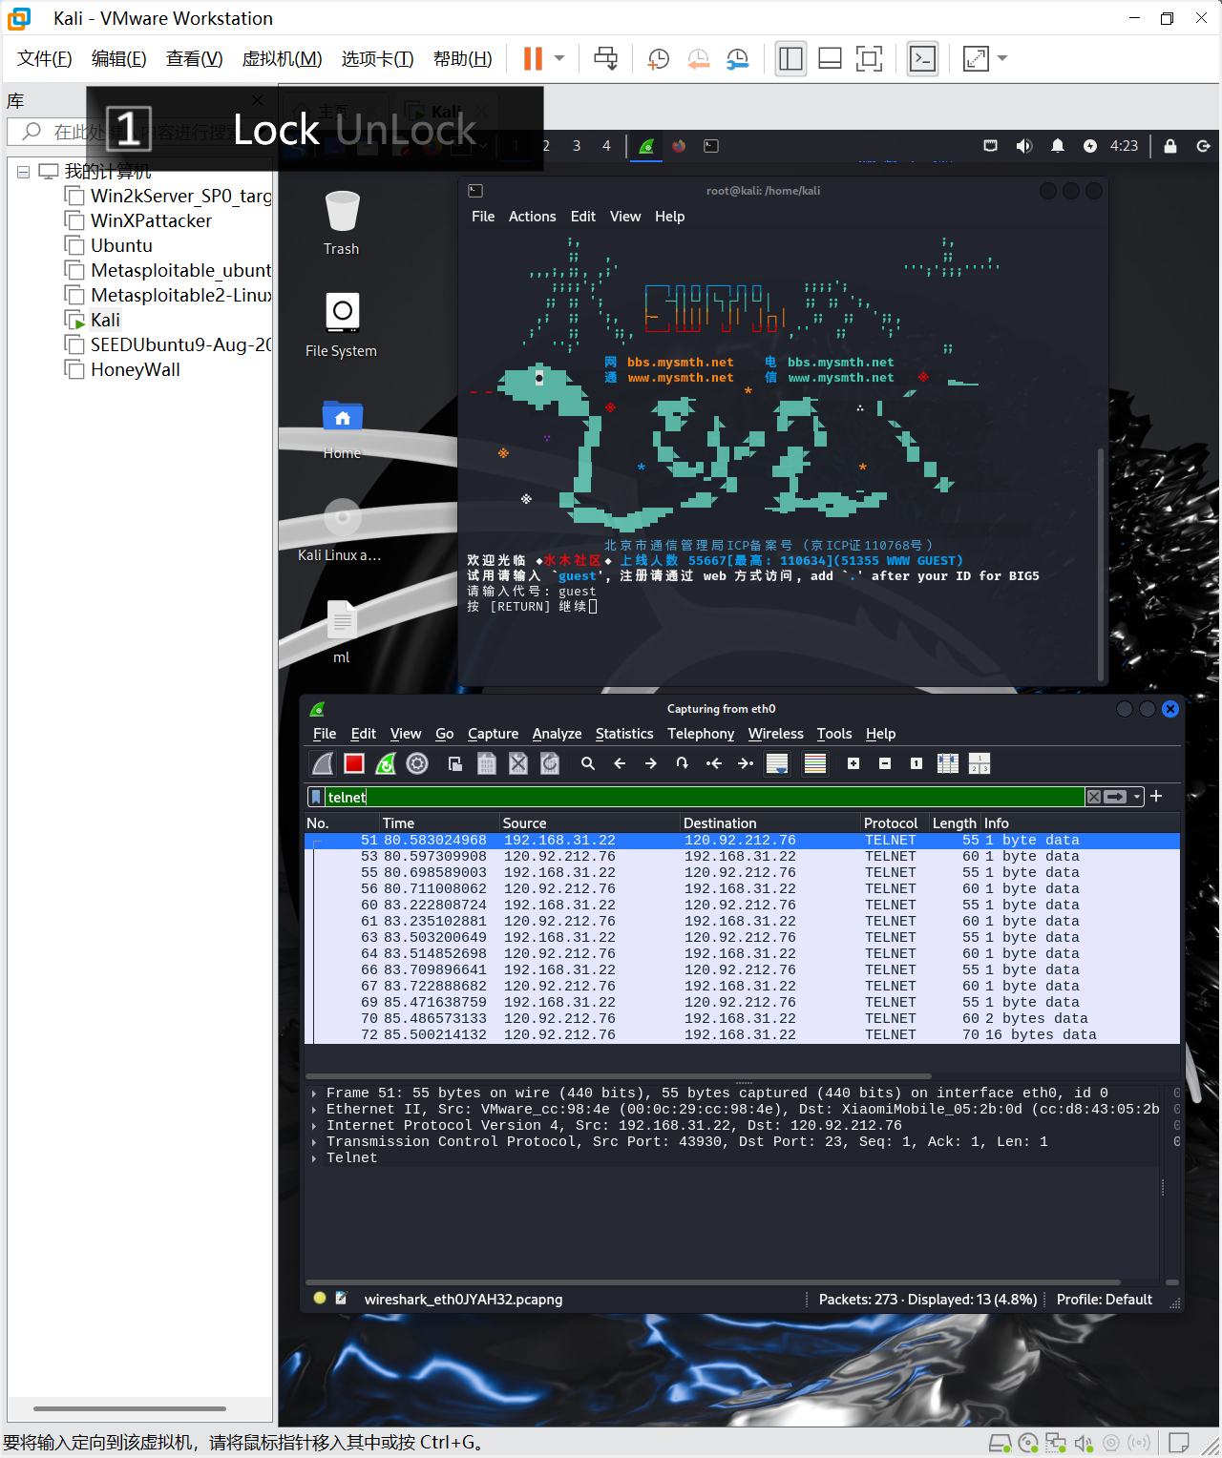The width and height of the screenshot is (1222, 1458).
Task: Toggle Kali notifications bell icon
Action: point(1058,146)
